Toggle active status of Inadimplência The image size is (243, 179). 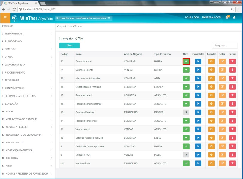(186, 163)
